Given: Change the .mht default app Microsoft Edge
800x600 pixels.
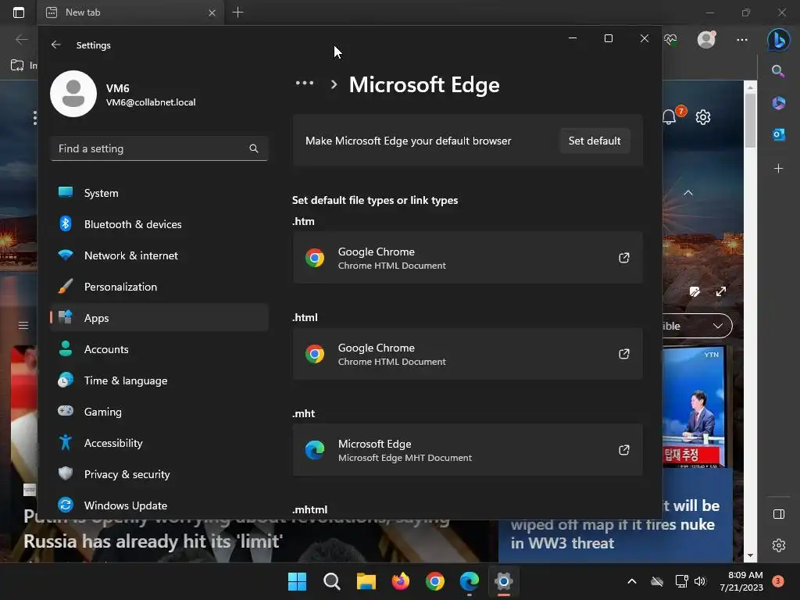Looking at the screenshot, I should coord(467,449).
